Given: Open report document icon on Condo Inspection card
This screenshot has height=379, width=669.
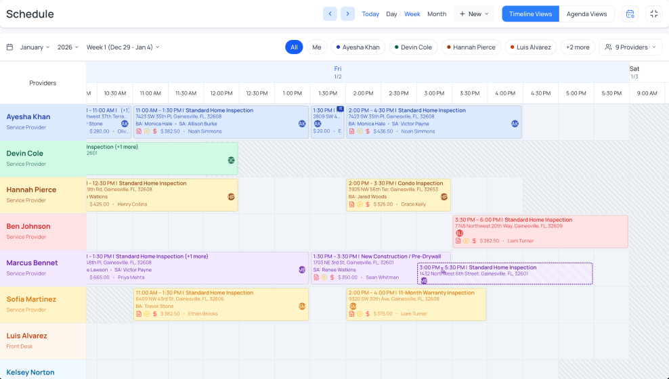Looking at the screenshot, I should (x=351, y=204).
